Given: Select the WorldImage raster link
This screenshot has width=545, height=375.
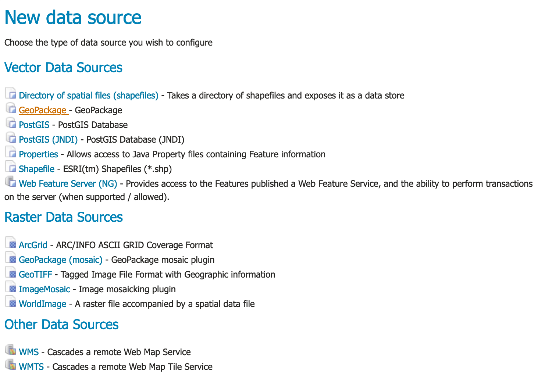Looking at the screenshot, I should pos(43,304).
